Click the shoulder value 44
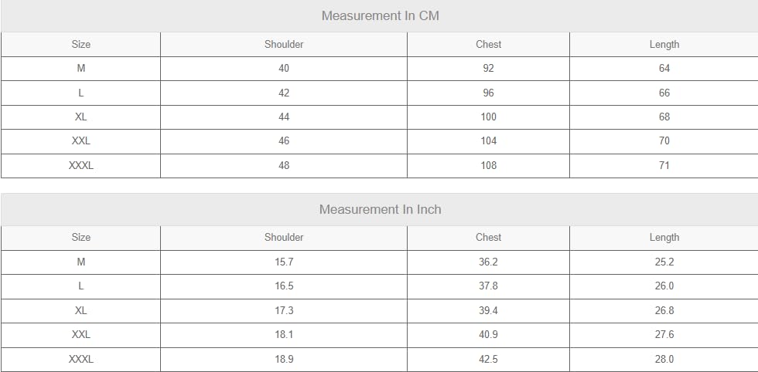Screen dimensions: 758x372 click(x=284, y=117)
